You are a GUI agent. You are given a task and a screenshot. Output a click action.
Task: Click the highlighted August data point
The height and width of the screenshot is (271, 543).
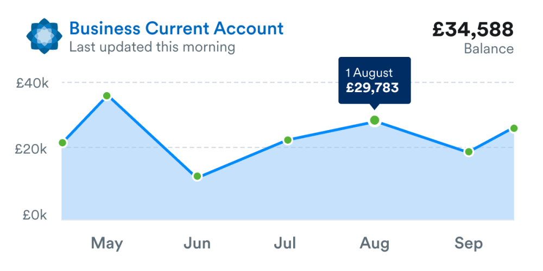point(374,120)
